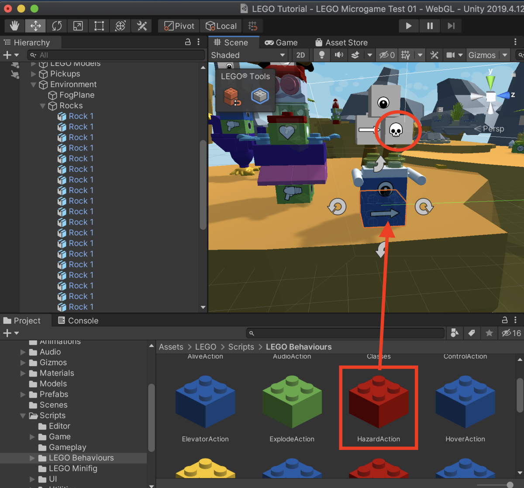Toggle scene audio
The width and height of the screenshot is (524, 488).
click(339, 55)
